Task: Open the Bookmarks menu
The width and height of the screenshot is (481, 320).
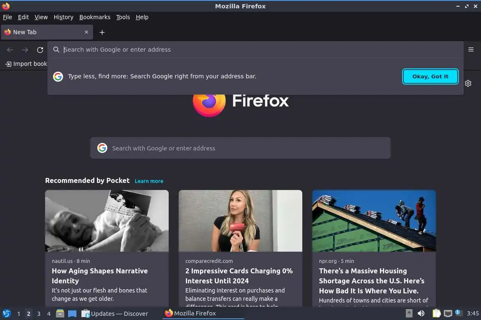Action: tap(95, 17)
